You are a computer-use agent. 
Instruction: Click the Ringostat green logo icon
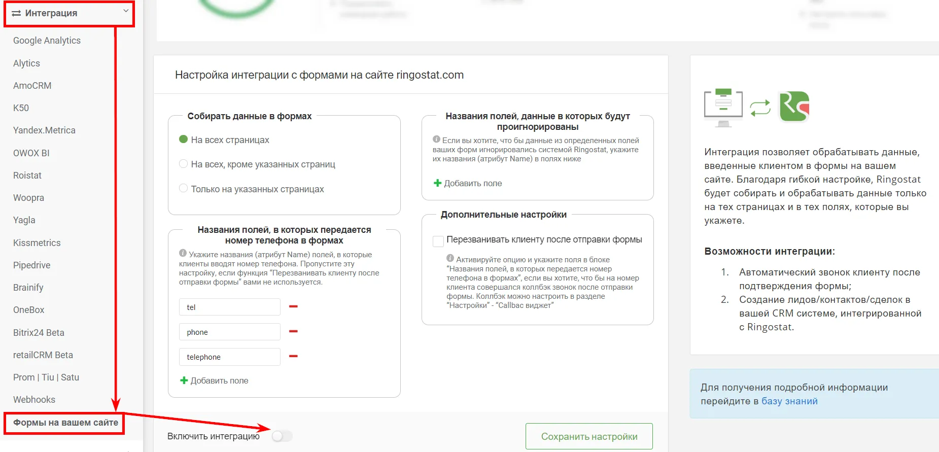click(794, 107)
